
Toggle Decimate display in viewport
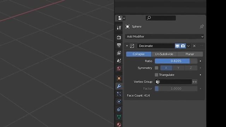[177, 46]
